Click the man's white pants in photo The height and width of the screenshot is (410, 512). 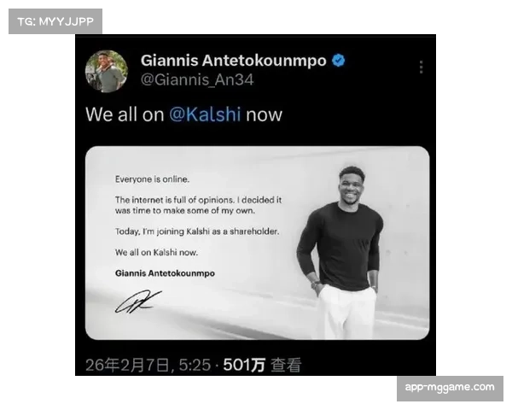[x=346, y=311]
